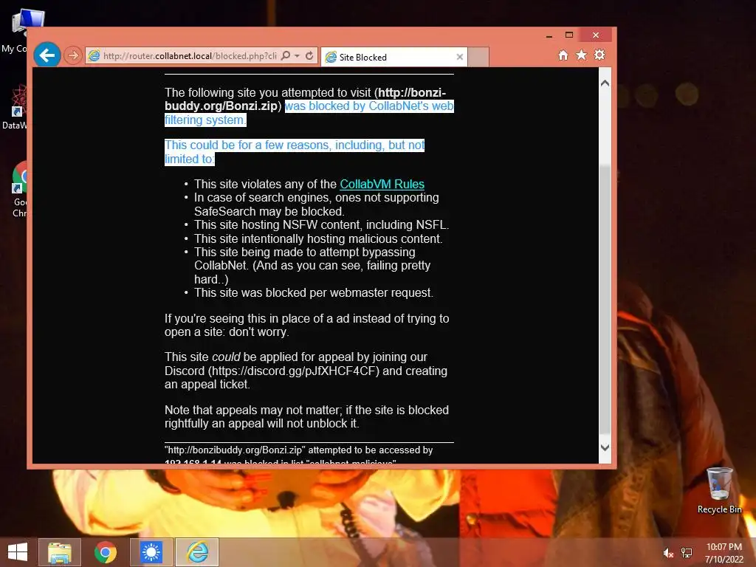Click the text 'was blocked by CollabNet's web'
Viewport: 756px width, 567px height.
coord(369,106)
